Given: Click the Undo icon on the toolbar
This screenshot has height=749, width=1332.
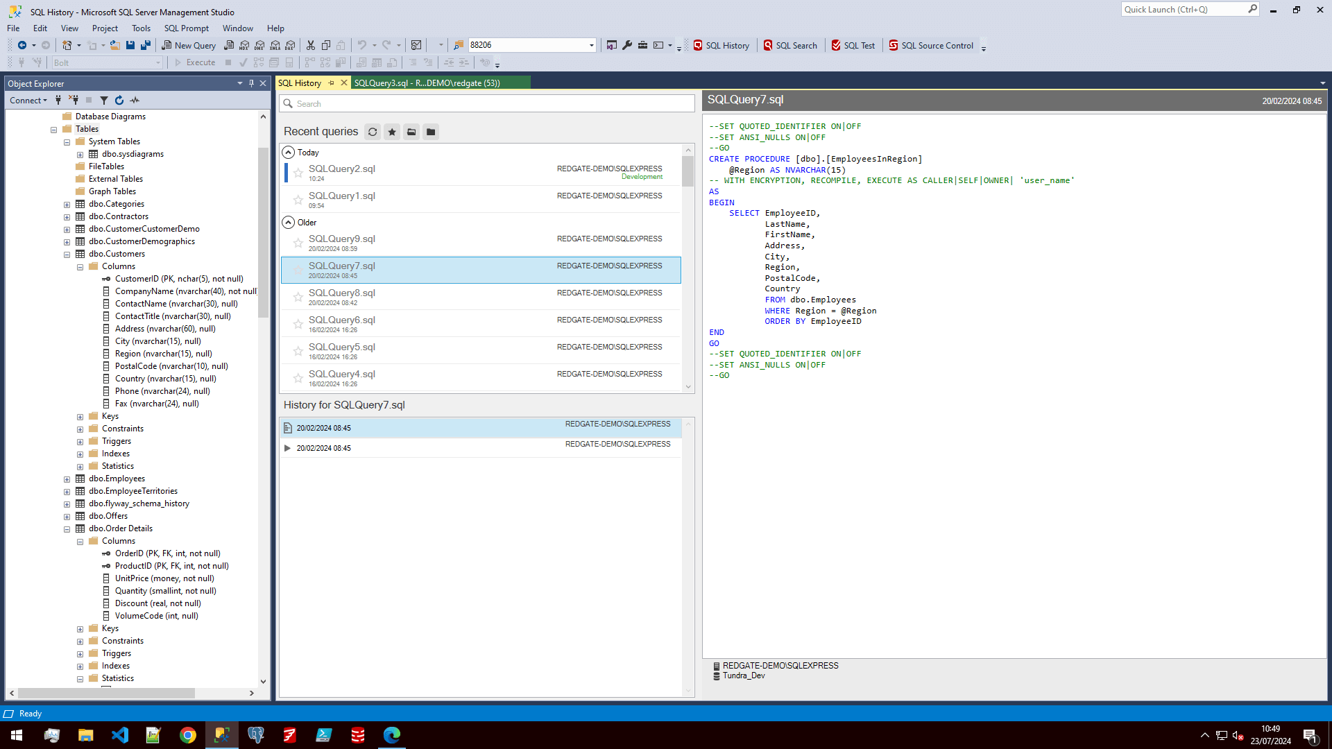Looking at the screenshot, I should tap(361, 44).
